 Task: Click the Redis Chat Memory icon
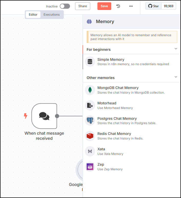pos(90,136)
